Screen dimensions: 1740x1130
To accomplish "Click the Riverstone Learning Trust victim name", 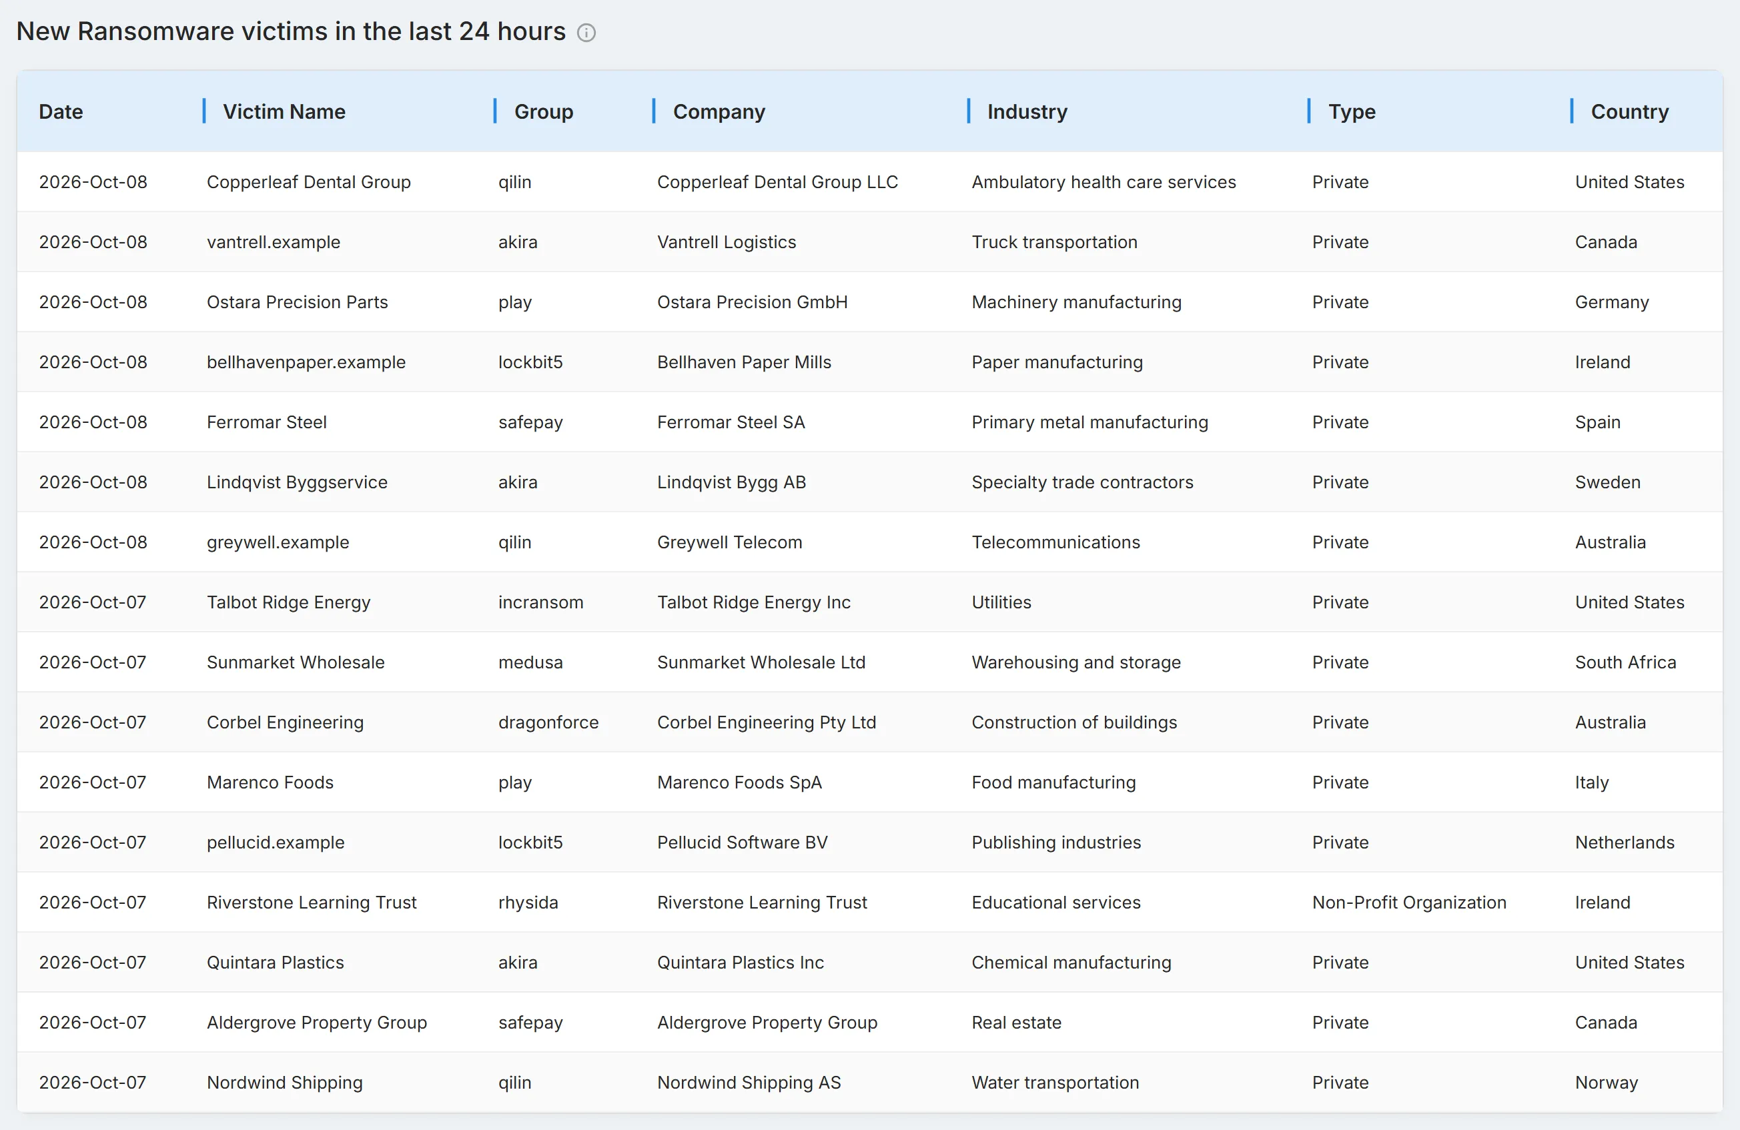I will pyautogui.click(x=312, y=902).
